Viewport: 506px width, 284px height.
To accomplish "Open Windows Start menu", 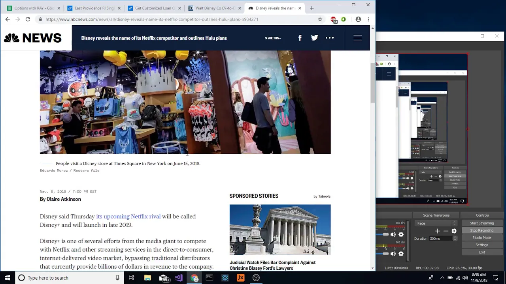I will (8, 278).
